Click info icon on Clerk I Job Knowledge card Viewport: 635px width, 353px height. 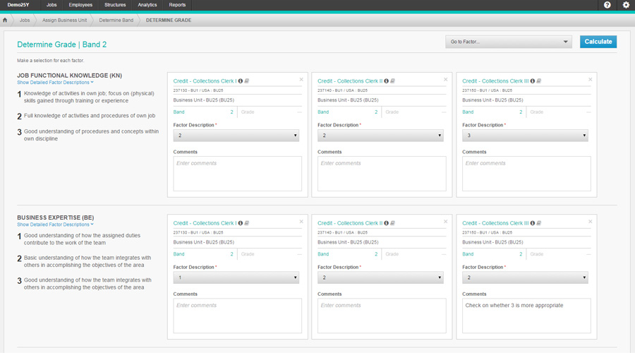(x=241, y=81)
